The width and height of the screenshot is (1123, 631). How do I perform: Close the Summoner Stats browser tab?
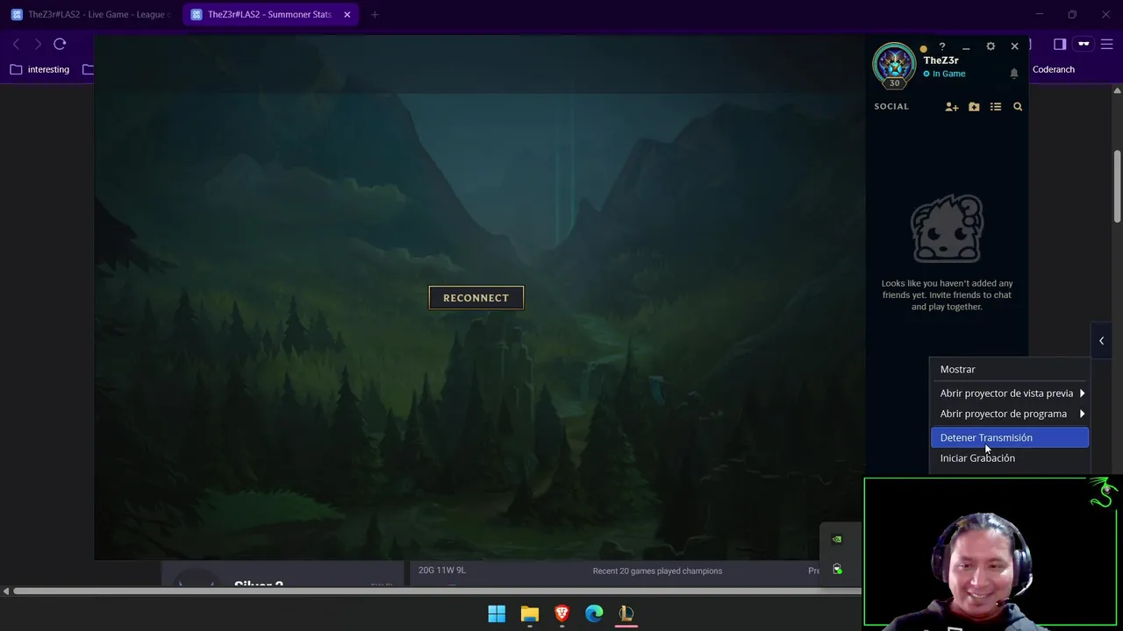pos(347,15)
